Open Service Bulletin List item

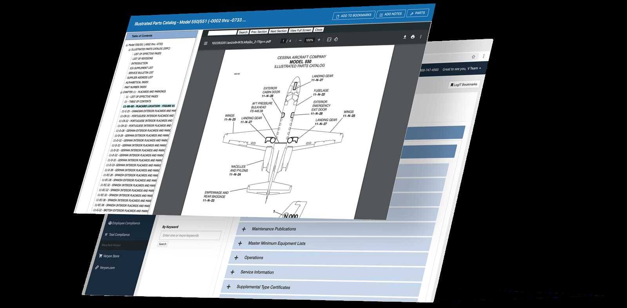click(141, 73)
